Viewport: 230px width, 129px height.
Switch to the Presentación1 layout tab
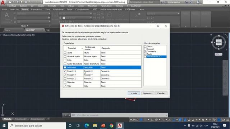click(21, 119)
